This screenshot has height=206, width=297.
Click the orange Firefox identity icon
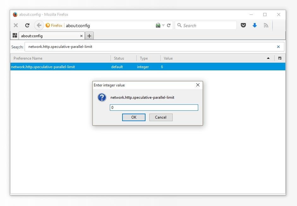pyautogui.click(x=48, y=25)
